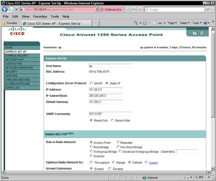This screenshot has width=216, height=181.
Task: Click the Cisco logo
Action: point(17,31)
